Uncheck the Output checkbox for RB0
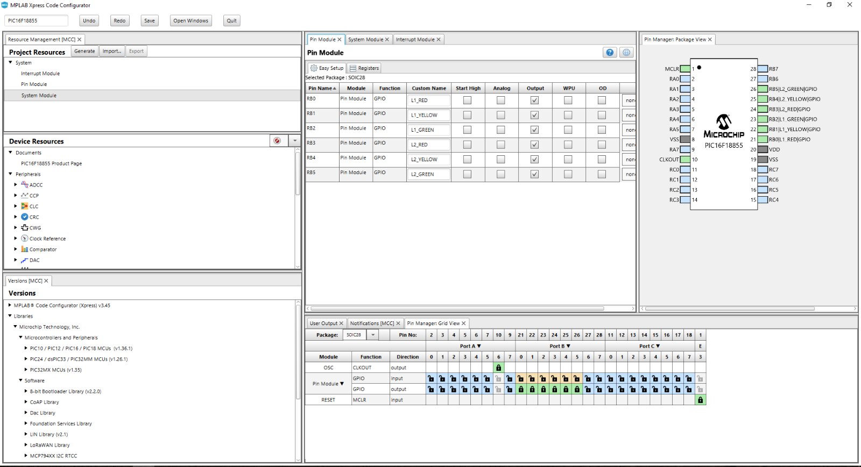The image size is (861, 467). pyautogui.click(x=534, y=100)
